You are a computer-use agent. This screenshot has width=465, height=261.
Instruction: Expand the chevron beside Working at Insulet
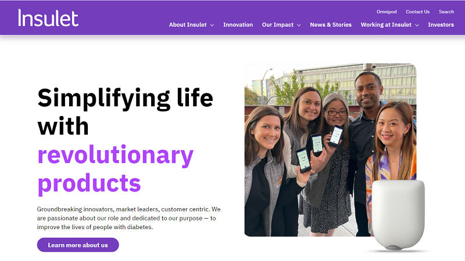point(417,25)
